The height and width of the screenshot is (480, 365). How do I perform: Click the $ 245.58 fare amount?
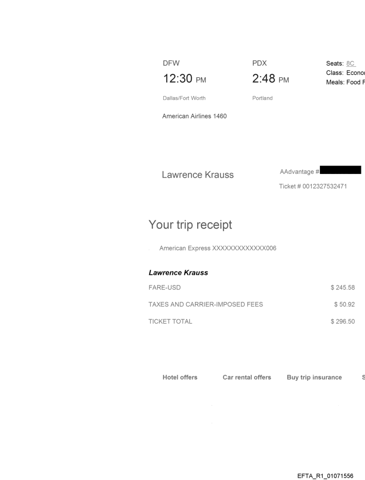[x=343, y=288]
